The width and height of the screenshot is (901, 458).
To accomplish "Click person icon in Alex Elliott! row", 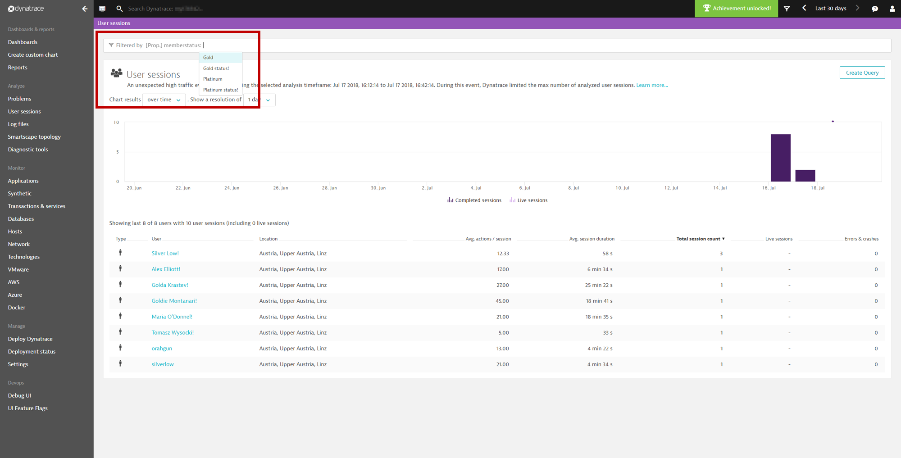I will (120, 268).
